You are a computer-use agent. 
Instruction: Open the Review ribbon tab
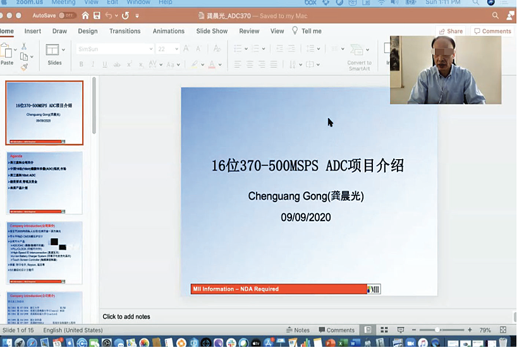click(x=249, y=31)
